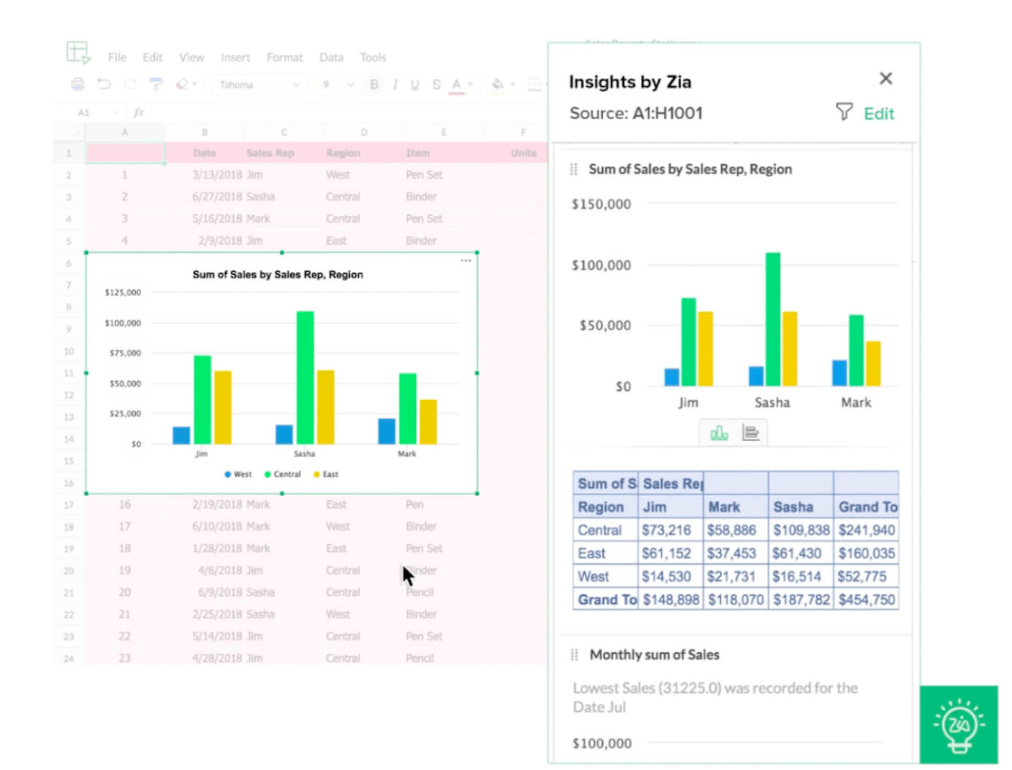The width and height of the screenshot is (1012, 770).
Task: Switch to the horizontal bar chart view
Action: [750, 433]
